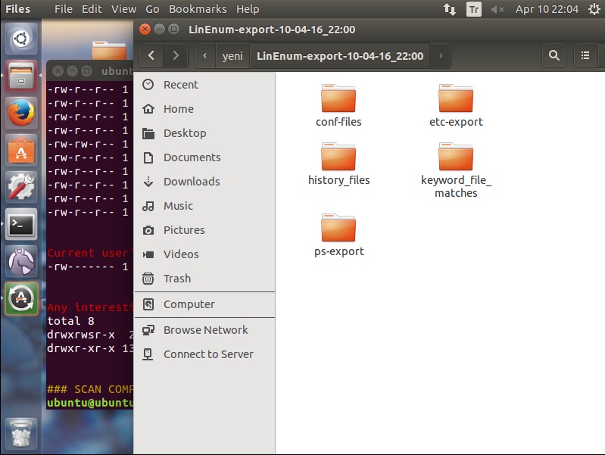Expand path bar with right chevron

click(441, 55)
